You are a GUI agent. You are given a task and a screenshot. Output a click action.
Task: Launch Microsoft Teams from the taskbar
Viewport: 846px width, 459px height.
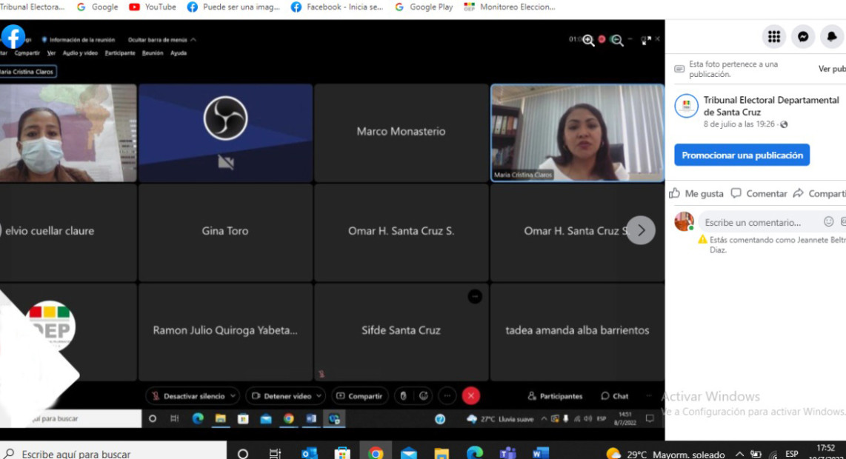coord(507,452)
